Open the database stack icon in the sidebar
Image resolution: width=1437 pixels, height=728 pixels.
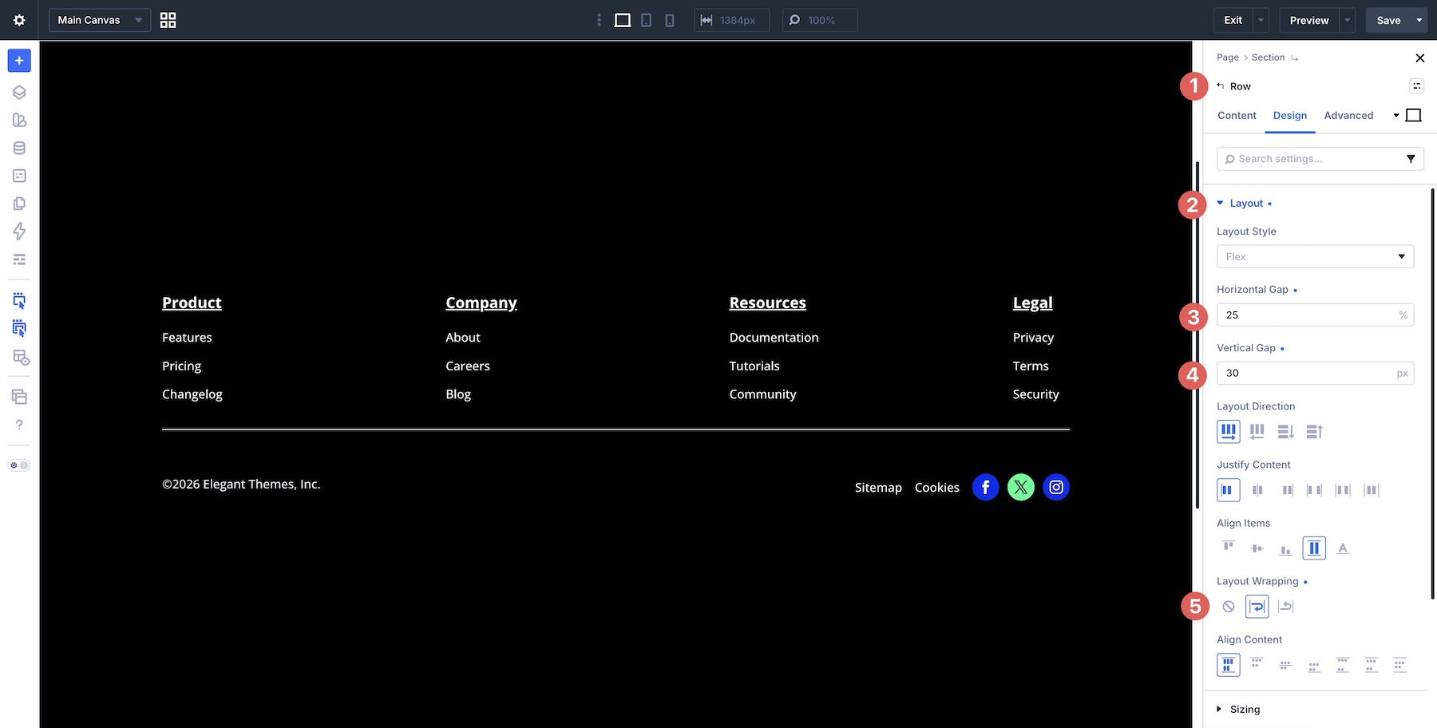point(19,148)
